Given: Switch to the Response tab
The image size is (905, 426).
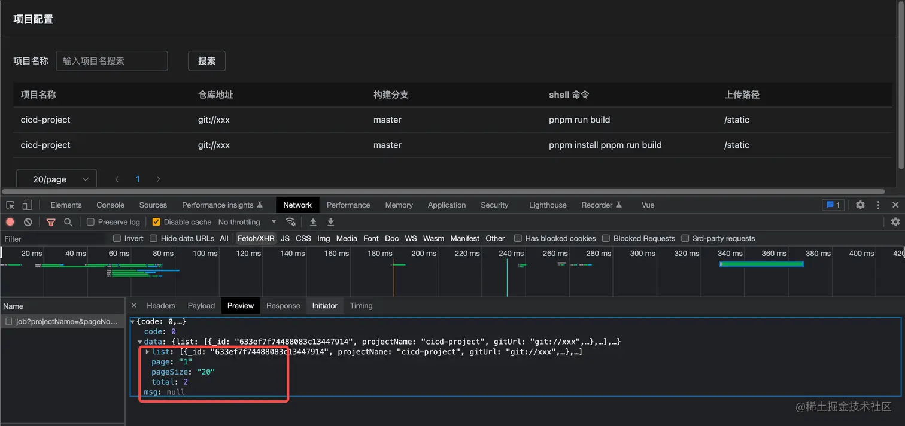Looking at the screenshot, I should [x=283, y=305].
